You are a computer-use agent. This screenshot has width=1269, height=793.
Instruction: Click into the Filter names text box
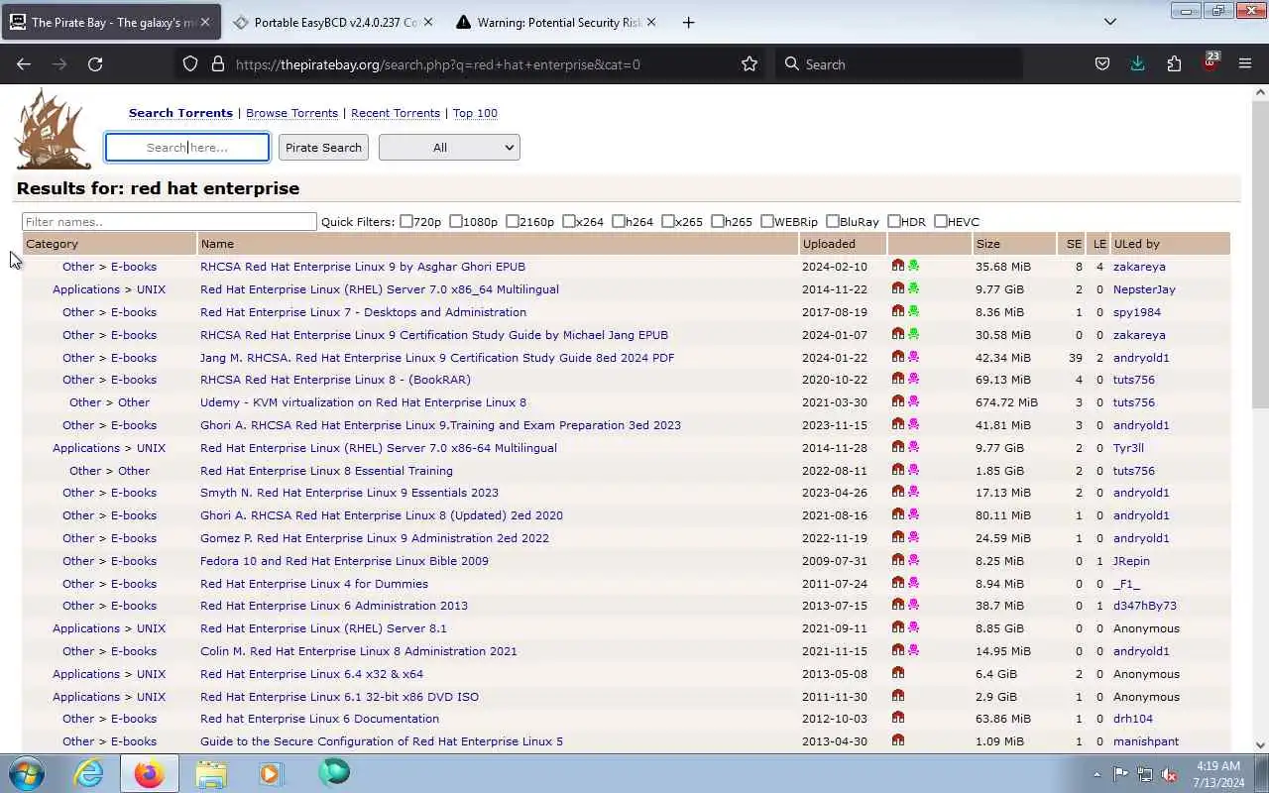click(170, 221)
